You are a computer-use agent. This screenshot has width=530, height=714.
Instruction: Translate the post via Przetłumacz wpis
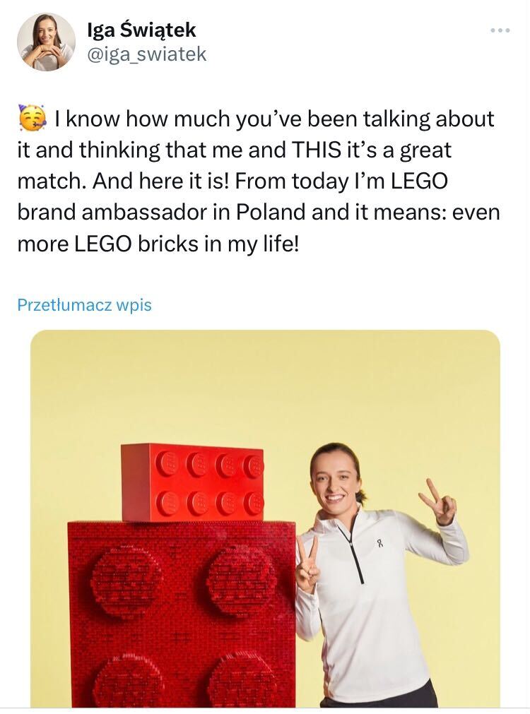click(x=84, y=305)
